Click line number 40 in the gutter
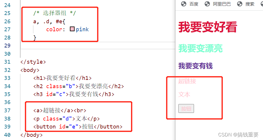 coord(7,135)
